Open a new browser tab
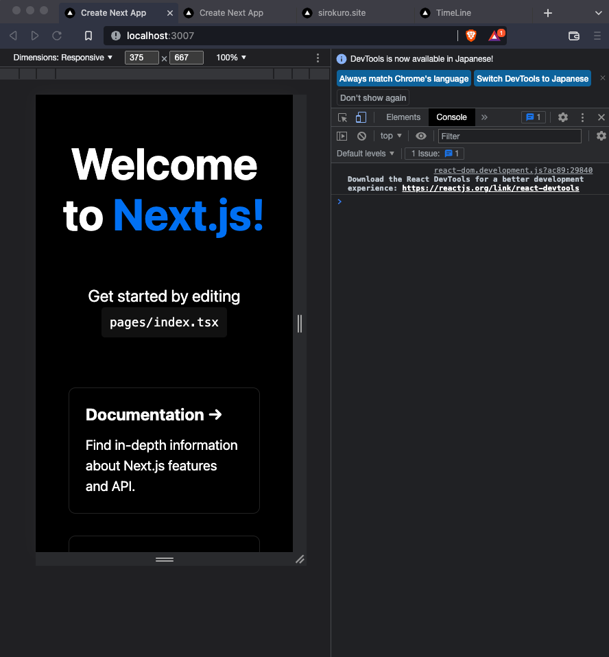The image size is (609, 657). click(547, 13)
